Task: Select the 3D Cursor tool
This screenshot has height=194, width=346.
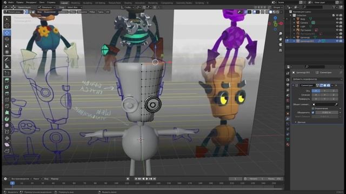Action: tap(7, 25)
